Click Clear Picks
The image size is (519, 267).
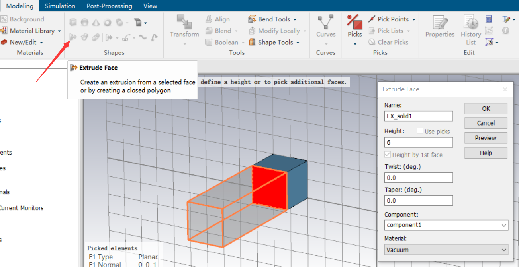[388, 42]
